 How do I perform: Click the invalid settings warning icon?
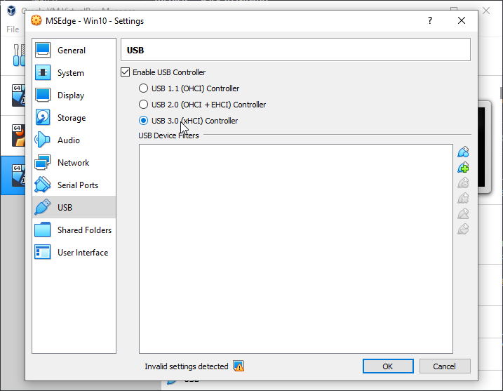tap(239, 366)
